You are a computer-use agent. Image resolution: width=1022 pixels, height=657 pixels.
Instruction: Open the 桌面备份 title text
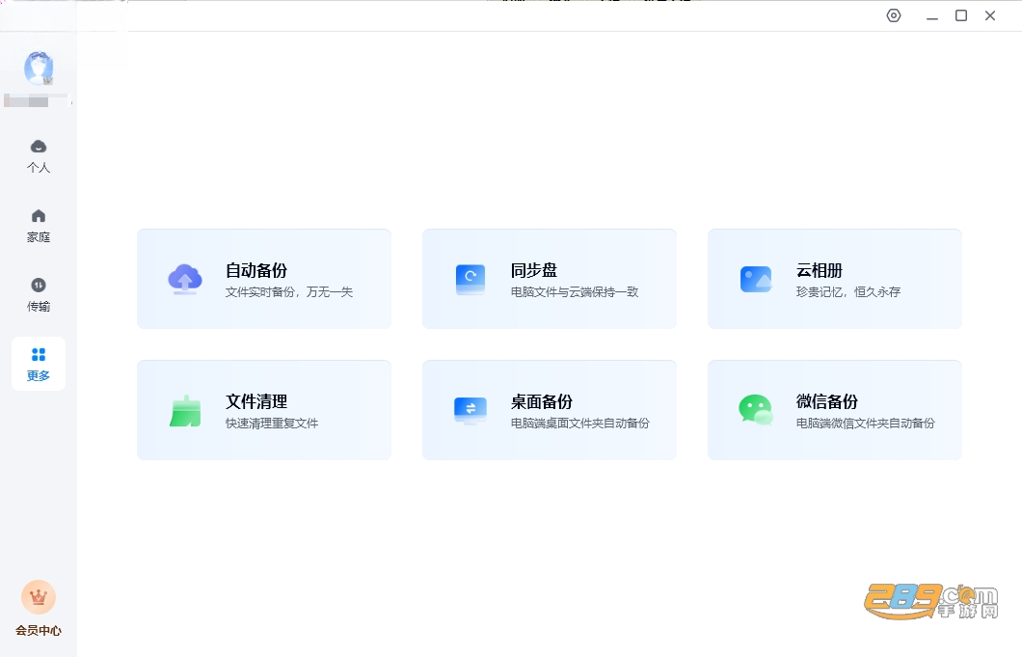(x=542, y=401)
